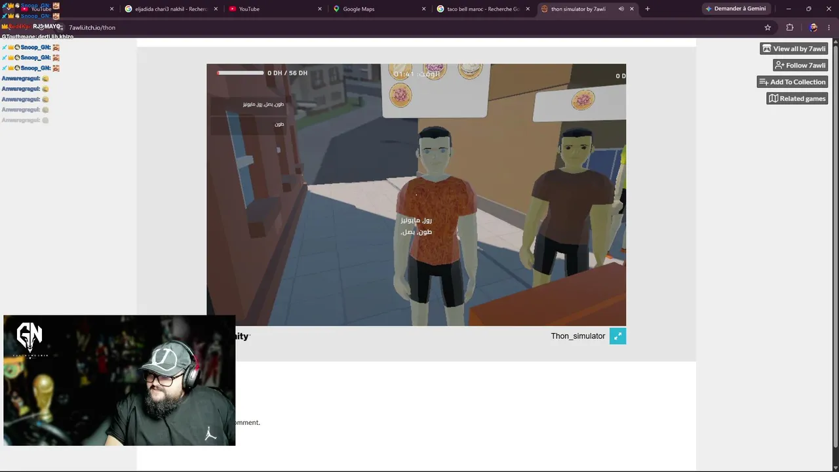Mute the thon simulator tab audio icon

click(x=621, y=9)
